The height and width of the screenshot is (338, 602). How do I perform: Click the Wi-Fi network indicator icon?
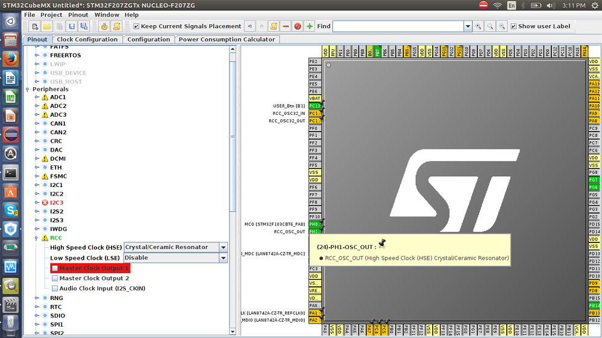point(498,5)
